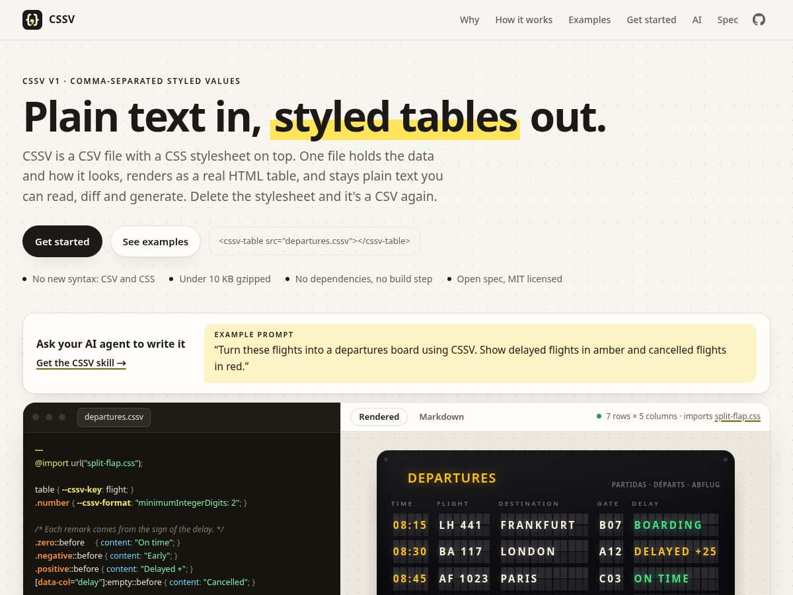The image size is (793, 595).
Task: Click the A12 gate cell
Action: coord(611,551)
